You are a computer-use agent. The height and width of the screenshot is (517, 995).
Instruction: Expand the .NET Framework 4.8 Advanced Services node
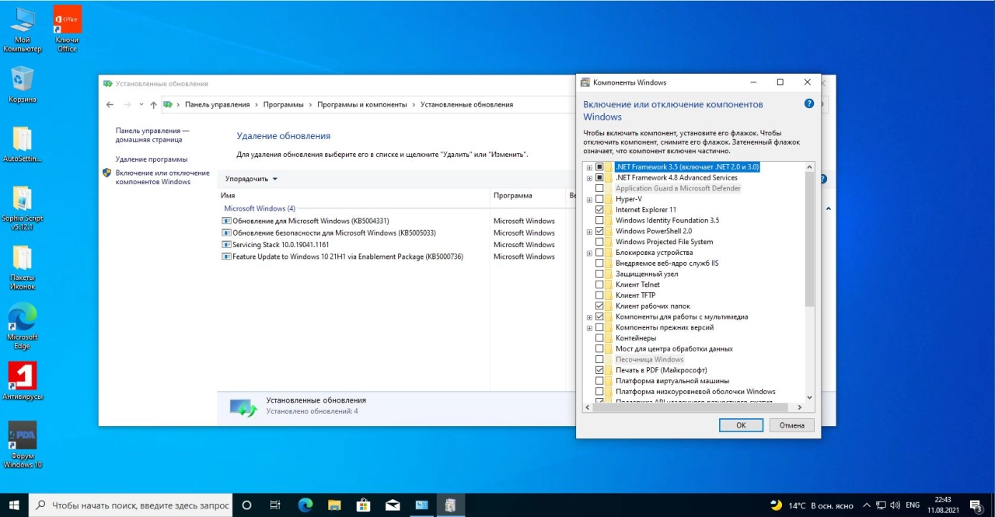(x=589, y=178)
